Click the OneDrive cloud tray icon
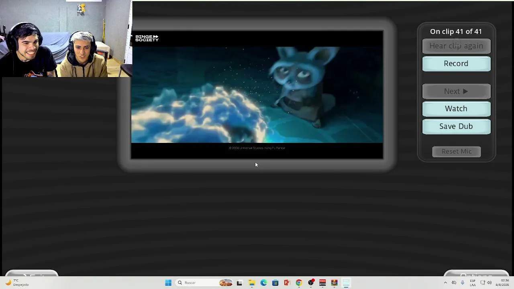514x289 pixels. [x=454, y=283]
